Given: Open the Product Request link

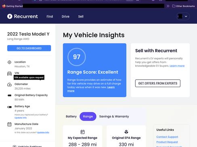Looking at the screenshot, I should 167,142.
